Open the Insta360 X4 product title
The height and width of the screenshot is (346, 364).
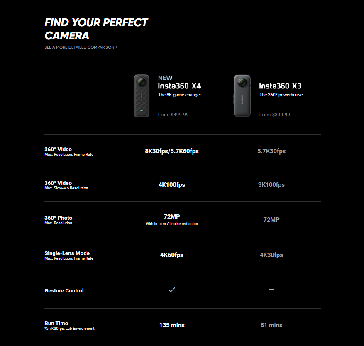179,86
